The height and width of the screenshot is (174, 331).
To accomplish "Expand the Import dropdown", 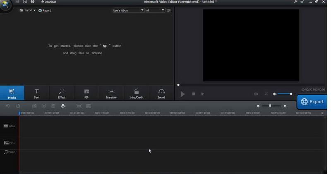I will click(28, 10).
